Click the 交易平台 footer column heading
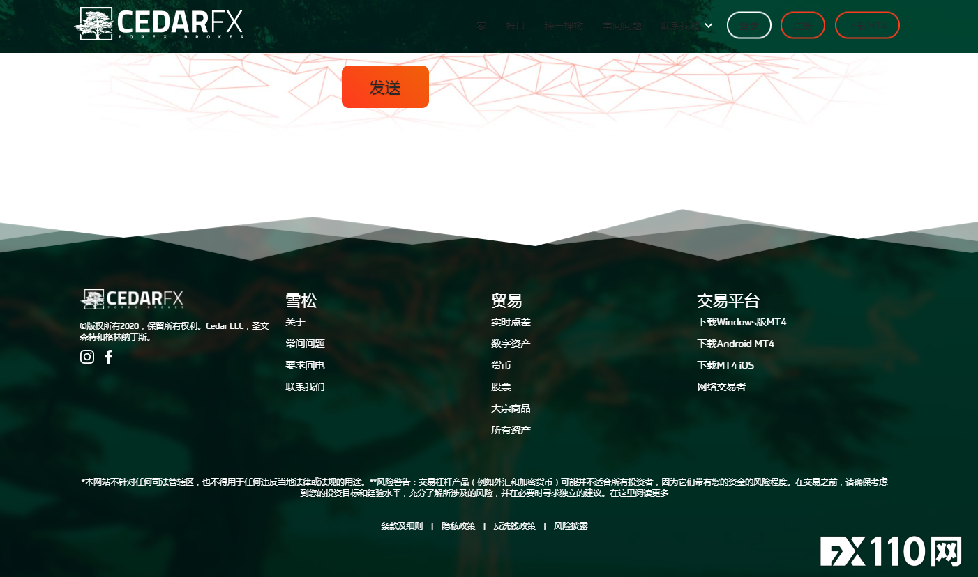Image resolution: width=978 pixels, height=577 pixels. (x=728, y=301)
